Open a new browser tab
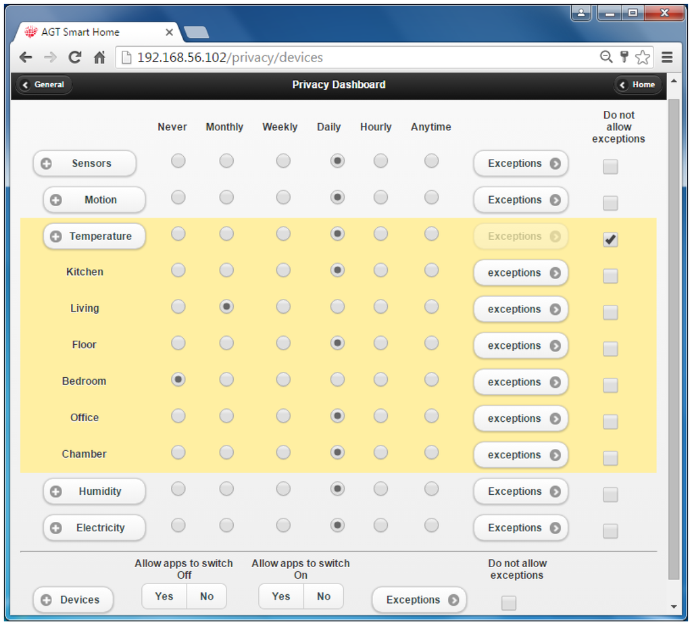The image size is (692, 626). pos(197,32)
